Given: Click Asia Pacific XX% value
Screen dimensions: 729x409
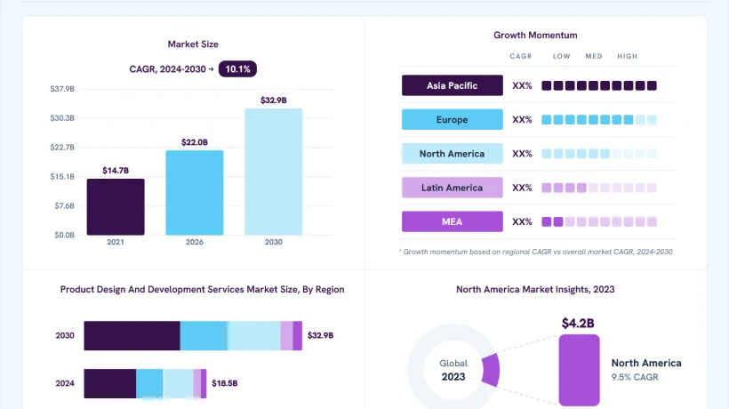Looking at the screenshot, I should (x=522, y=85).
